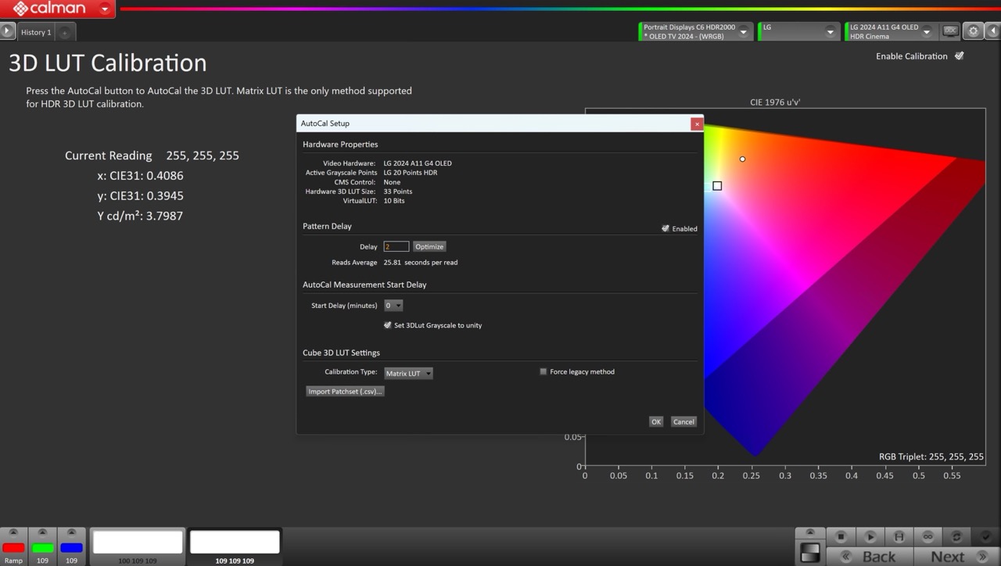This screenshot has height=566, width=1001.
Task: Check the Force legacy method box
Action: [543, 371]
